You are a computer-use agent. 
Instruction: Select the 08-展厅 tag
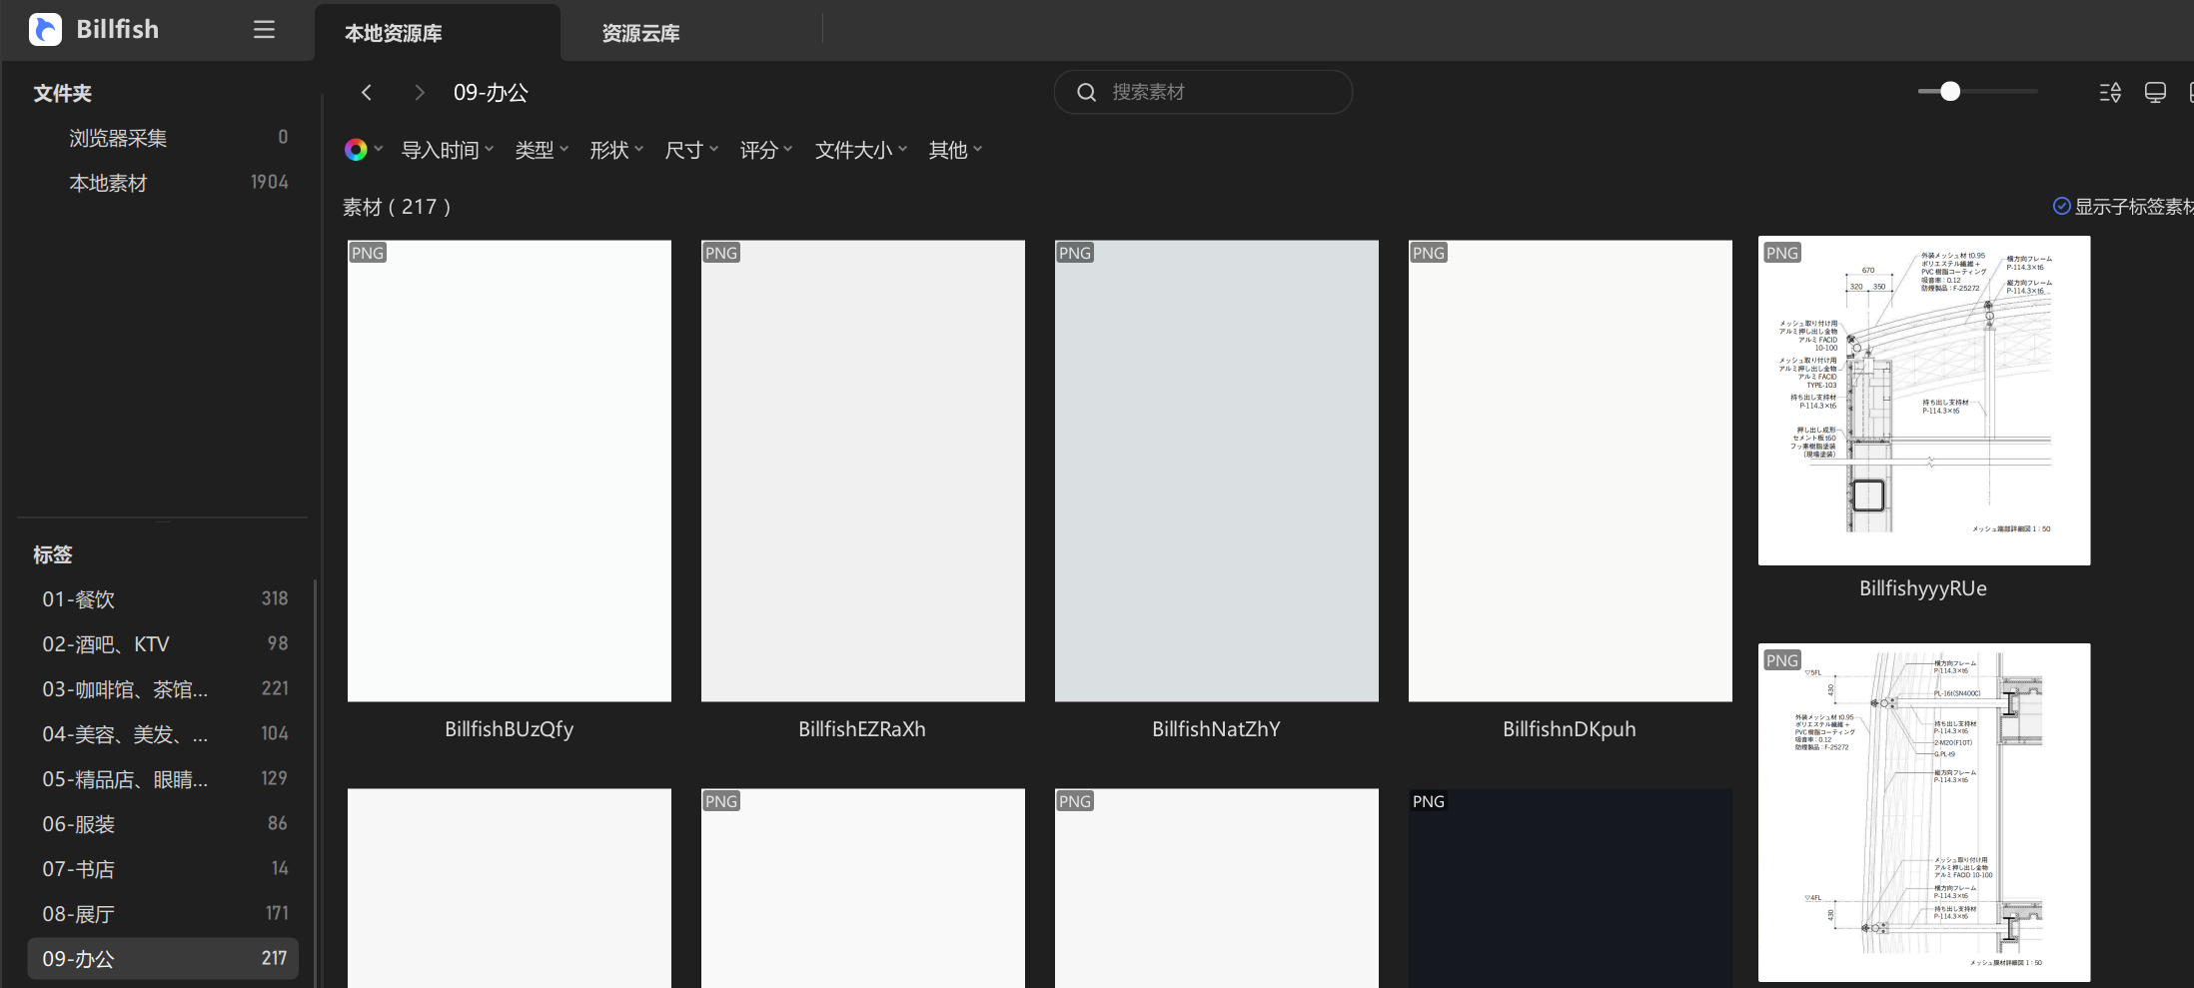pyautogui.click(x=164, y=914)
